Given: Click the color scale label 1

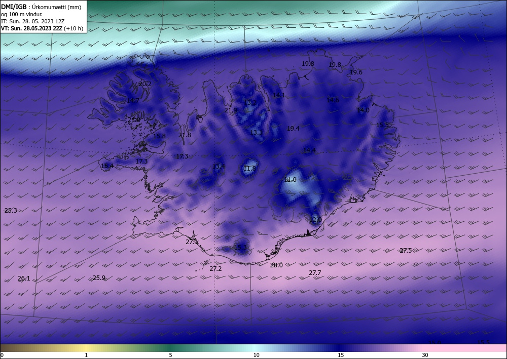Looking at the screenshot, I should pyautogui.click(x=86, y=355).
